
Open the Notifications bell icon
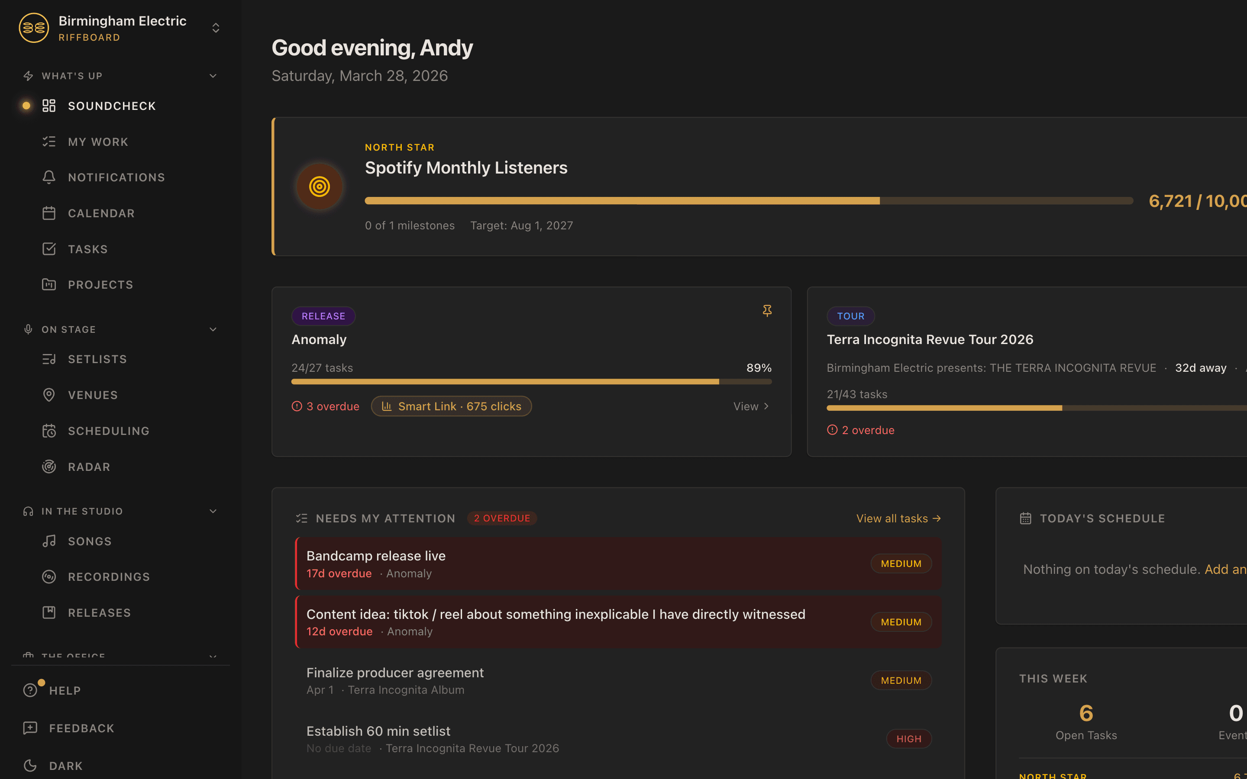pyautogui.click(x=49, y=177)
